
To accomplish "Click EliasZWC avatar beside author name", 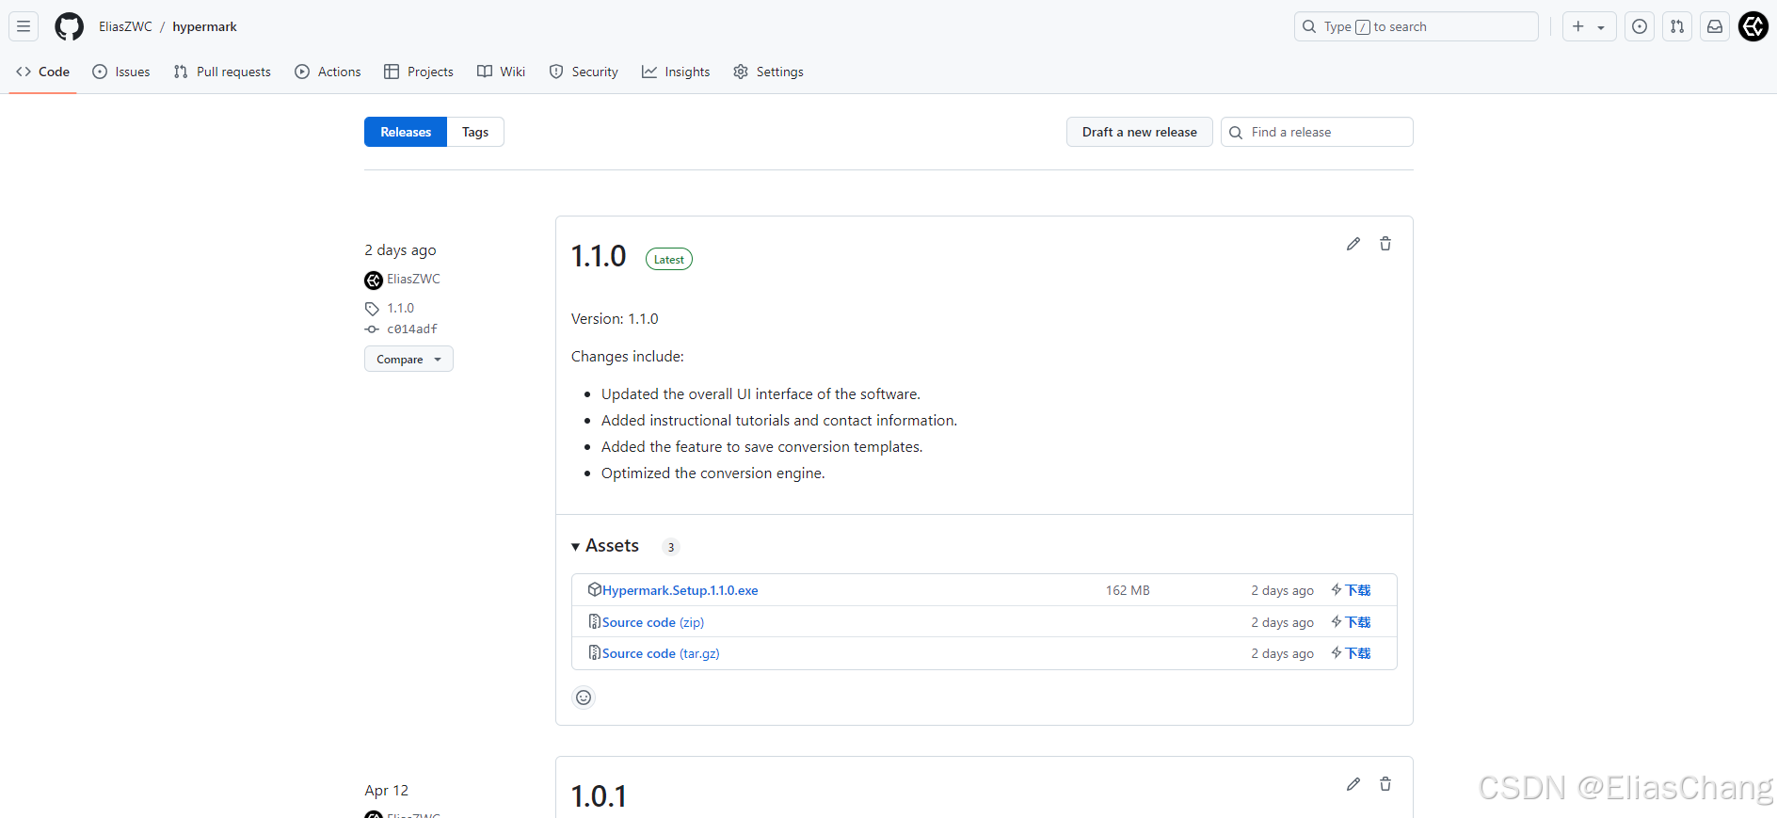I will pos(374,280).
